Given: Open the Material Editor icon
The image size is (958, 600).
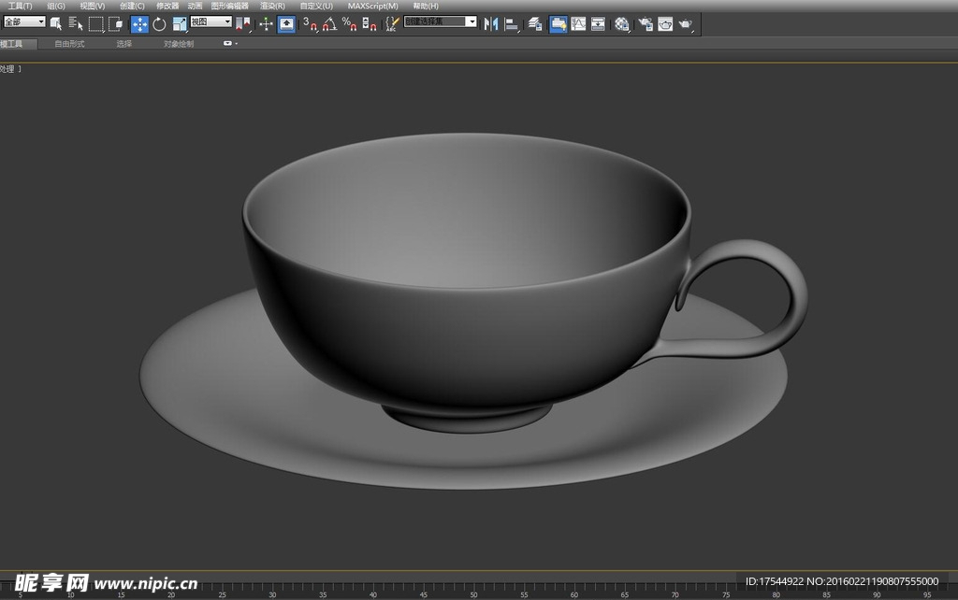Looking at the screenshot, I should click(x=622, y=24).
